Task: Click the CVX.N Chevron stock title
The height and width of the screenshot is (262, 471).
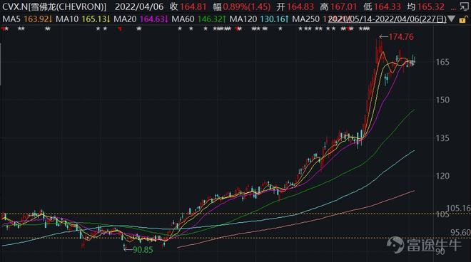Action: 54,6
